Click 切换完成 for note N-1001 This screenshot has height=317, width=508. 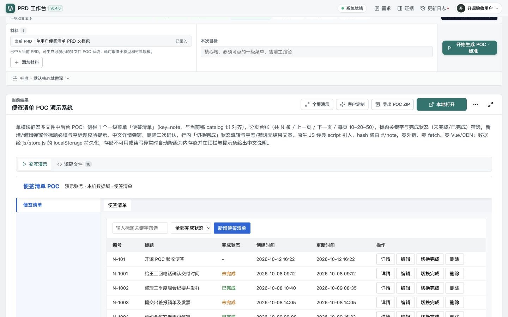click(430, 274)
